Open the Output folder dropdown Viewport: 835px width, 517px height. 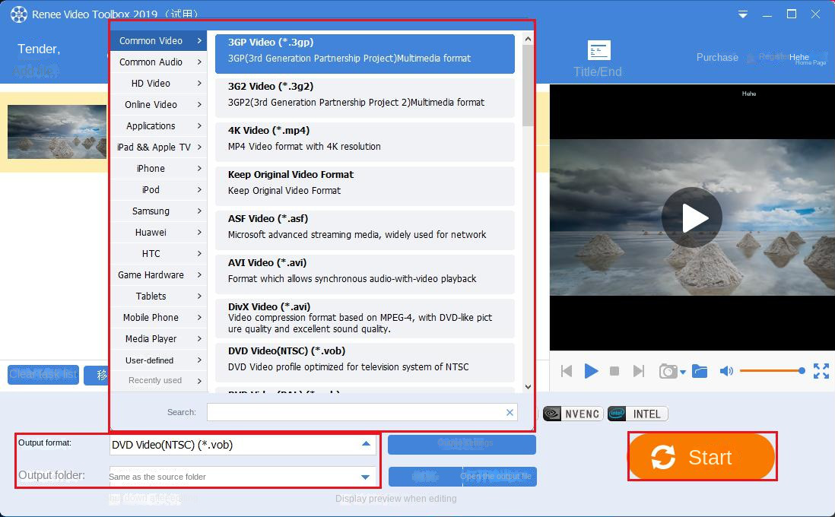click(x=367, y=477)
